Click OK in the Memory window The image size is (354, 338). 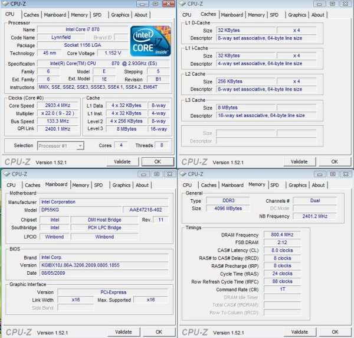coord(335,332)
